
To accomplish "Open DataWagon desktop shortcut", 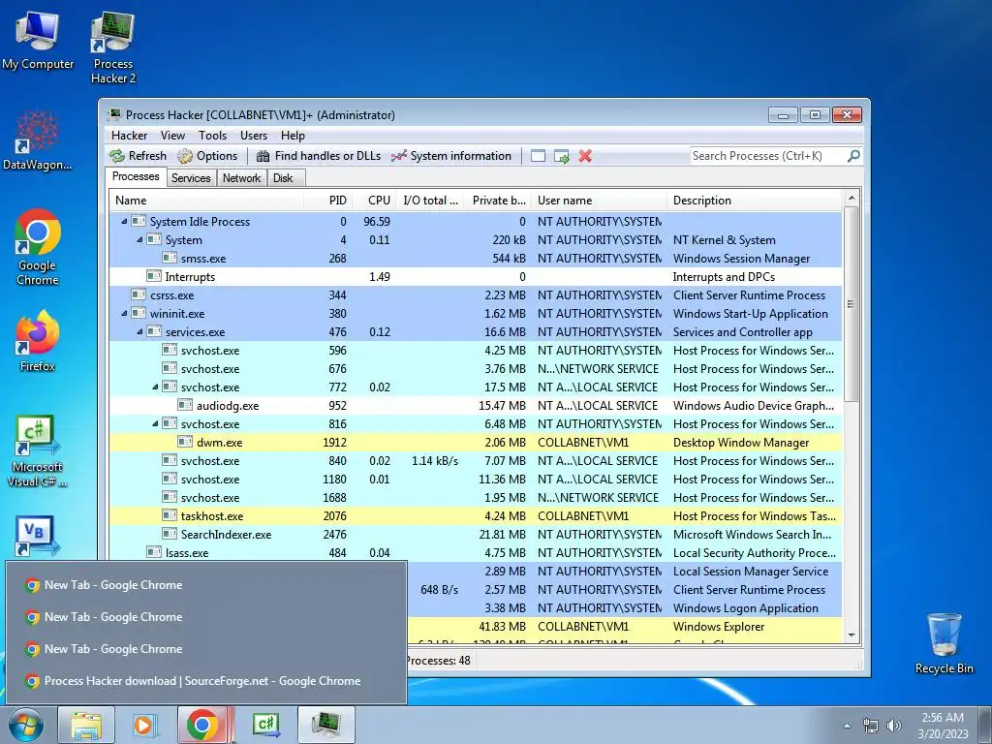I will tap(38, 139).
